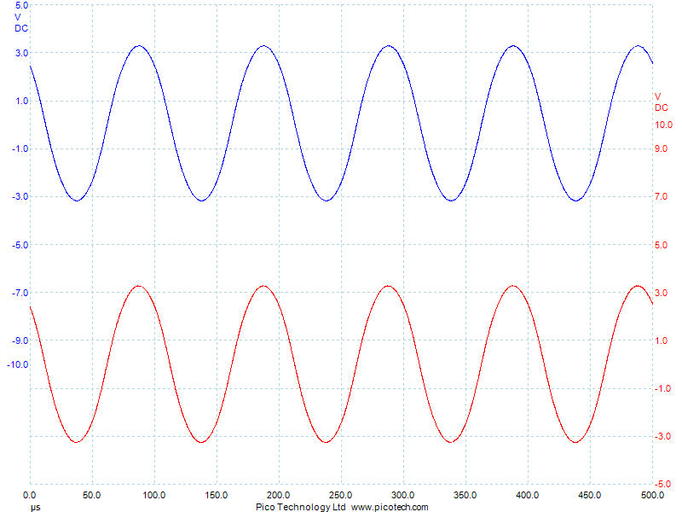Click the µs time unit label
Screen dimensions: 682x512
coord(35,507)
